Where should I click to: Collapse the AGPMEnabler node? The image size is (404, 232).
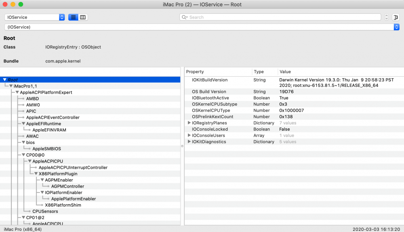click(42, 180)
